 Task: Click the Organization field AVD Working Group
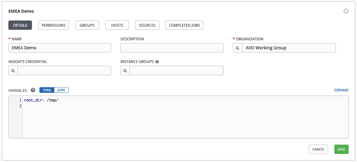point(289,48)
